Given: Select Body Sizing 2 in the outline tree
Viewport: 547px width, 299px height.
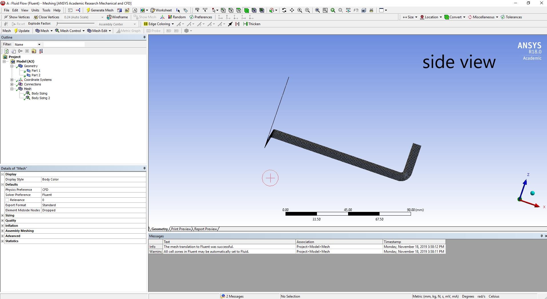Looking at the screenshot, I should pos(41,98).
